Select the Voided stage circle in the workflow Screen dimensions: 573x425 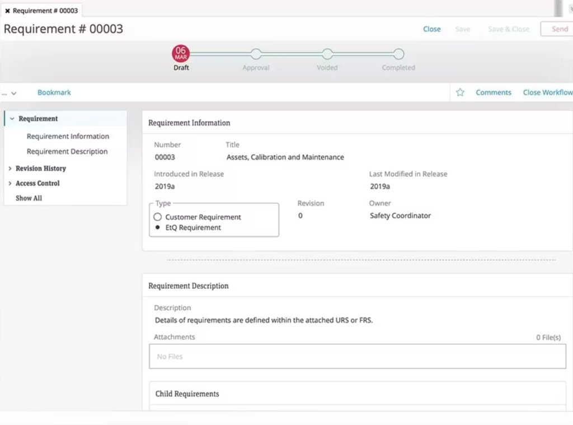(x=327, y=54)
